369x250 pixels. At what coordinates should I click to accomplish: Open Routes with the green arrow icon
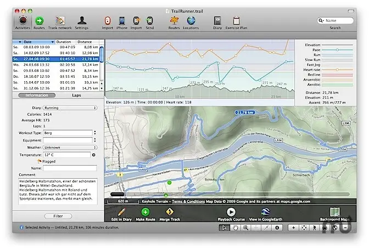coord(39,23)
